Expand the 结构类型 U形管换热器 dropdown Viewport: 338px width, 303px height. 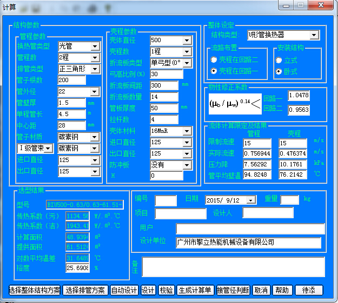[314, 35]
